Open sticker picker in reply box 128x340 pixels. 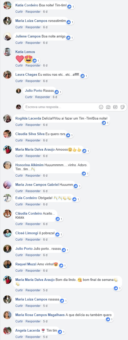pyautogui.click(x=122, y=107)
